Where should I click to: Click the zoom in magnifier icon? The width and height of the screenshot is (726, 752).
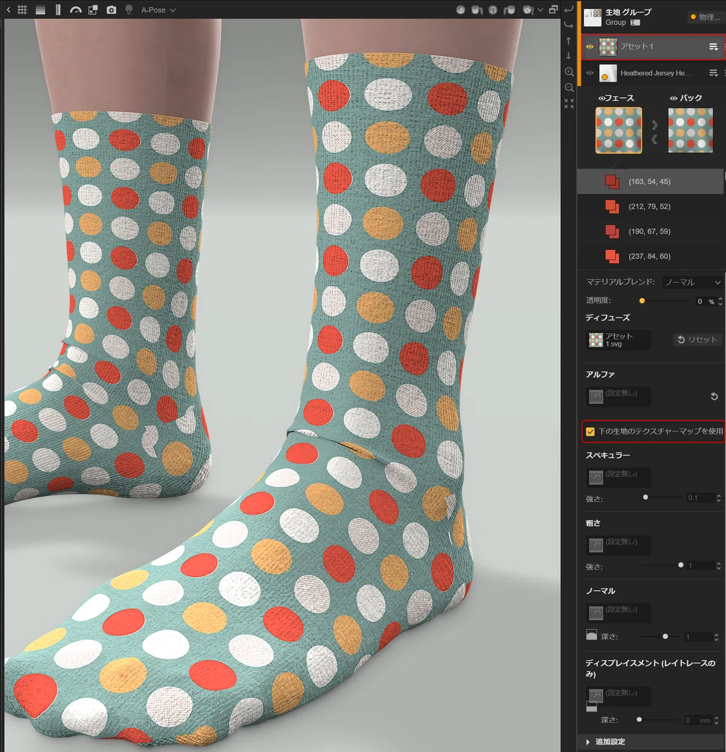(569, 72)
